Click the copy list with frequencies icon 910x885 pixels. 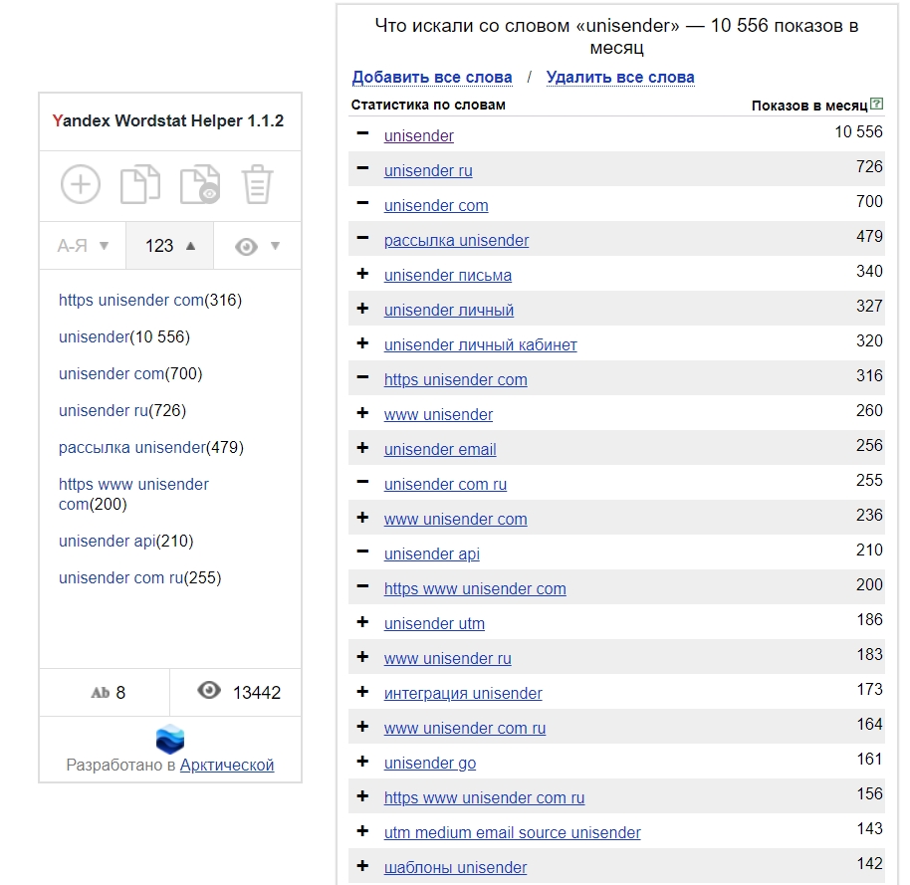(200, 184)
